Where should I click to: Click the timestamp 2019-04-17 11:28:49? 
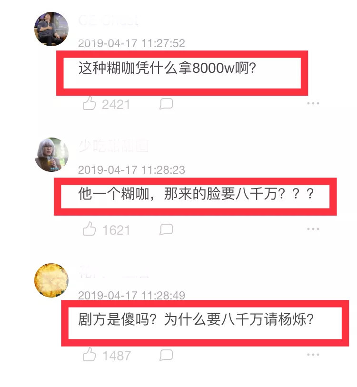point(131,296)
